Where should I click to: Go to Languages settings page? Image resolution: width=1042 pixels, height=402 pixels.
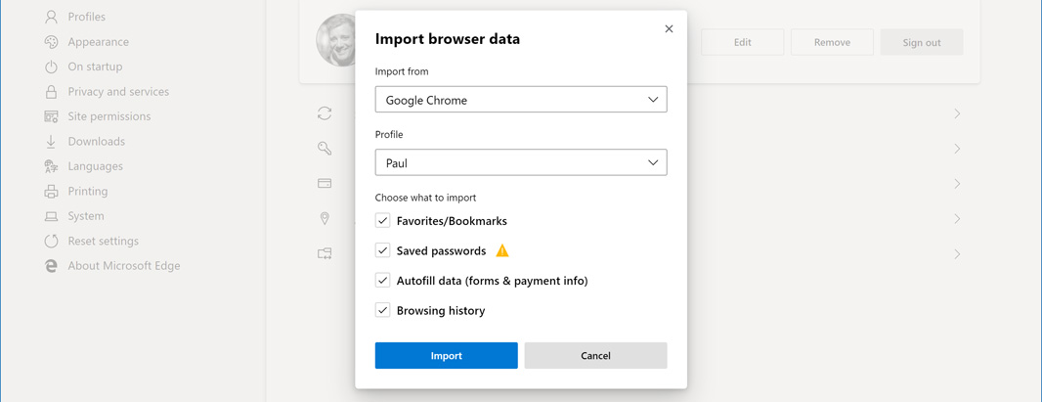[x=95, y=166]
